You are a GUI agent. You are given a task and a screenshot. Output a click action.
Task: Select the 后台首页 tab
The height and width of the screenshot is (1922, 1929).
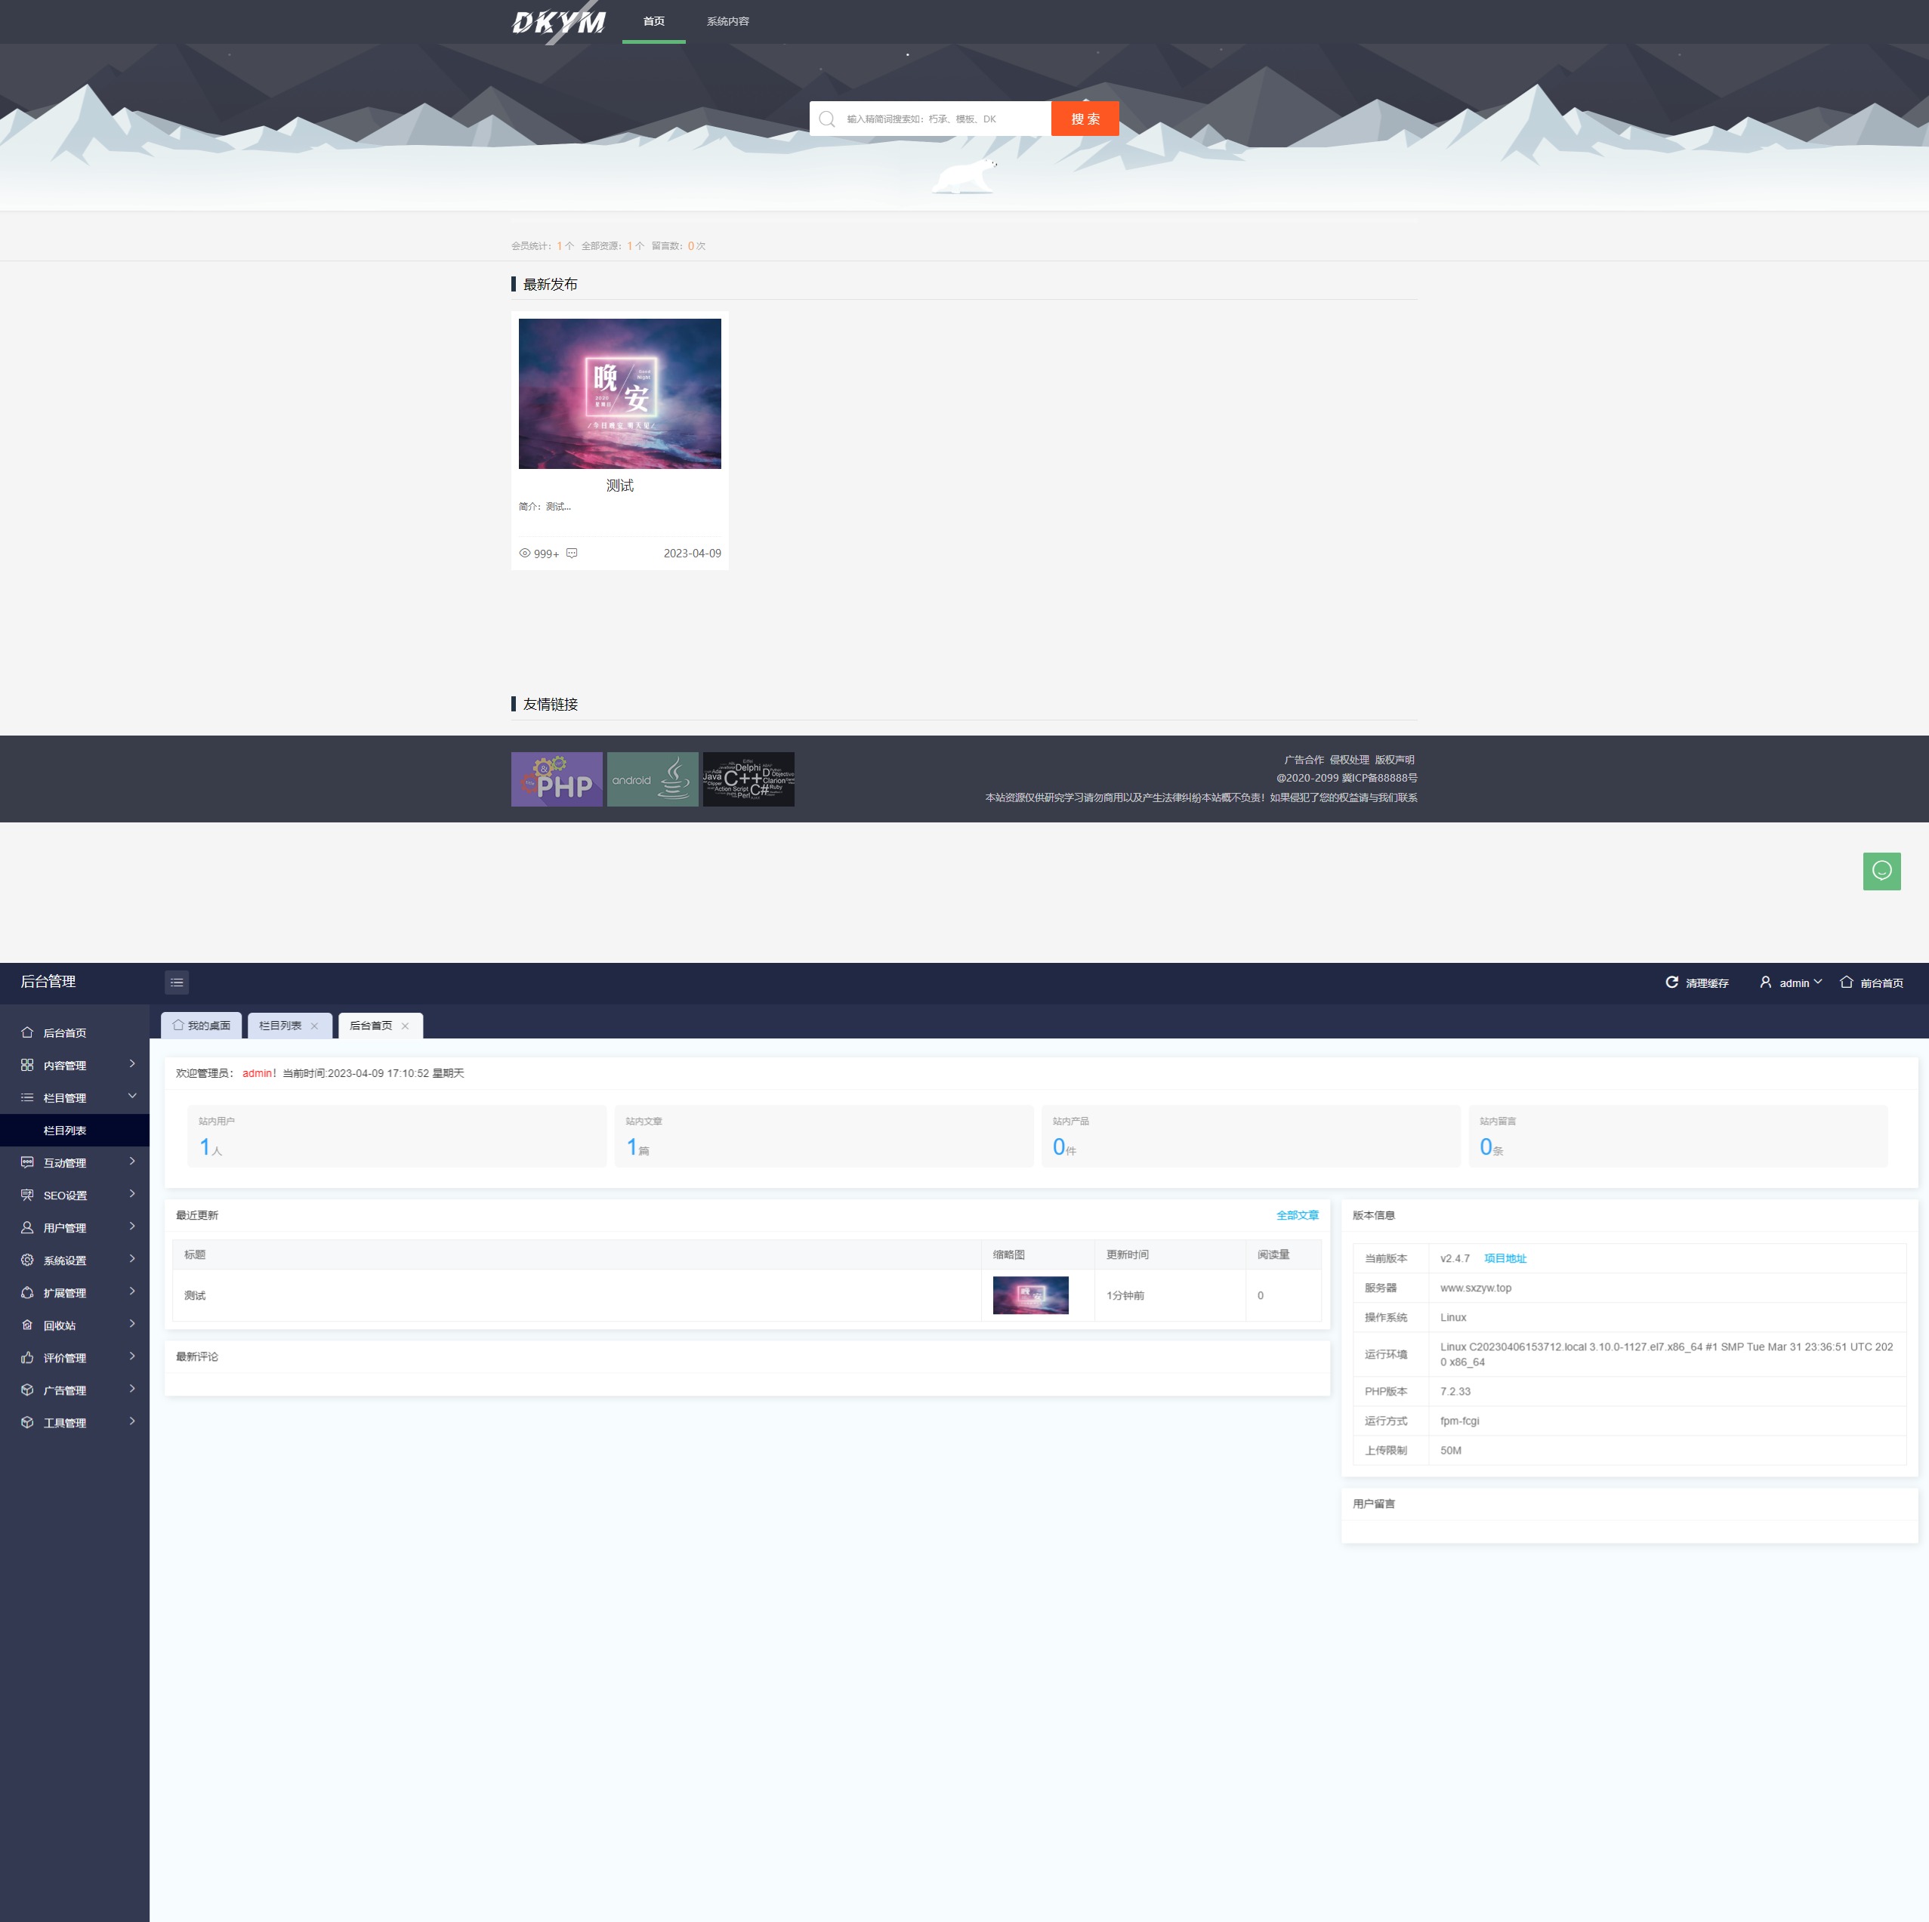(x=369, y=1026)
